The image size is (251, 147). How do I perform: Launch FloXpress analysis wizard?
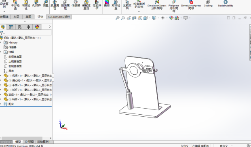coord(174,6)
